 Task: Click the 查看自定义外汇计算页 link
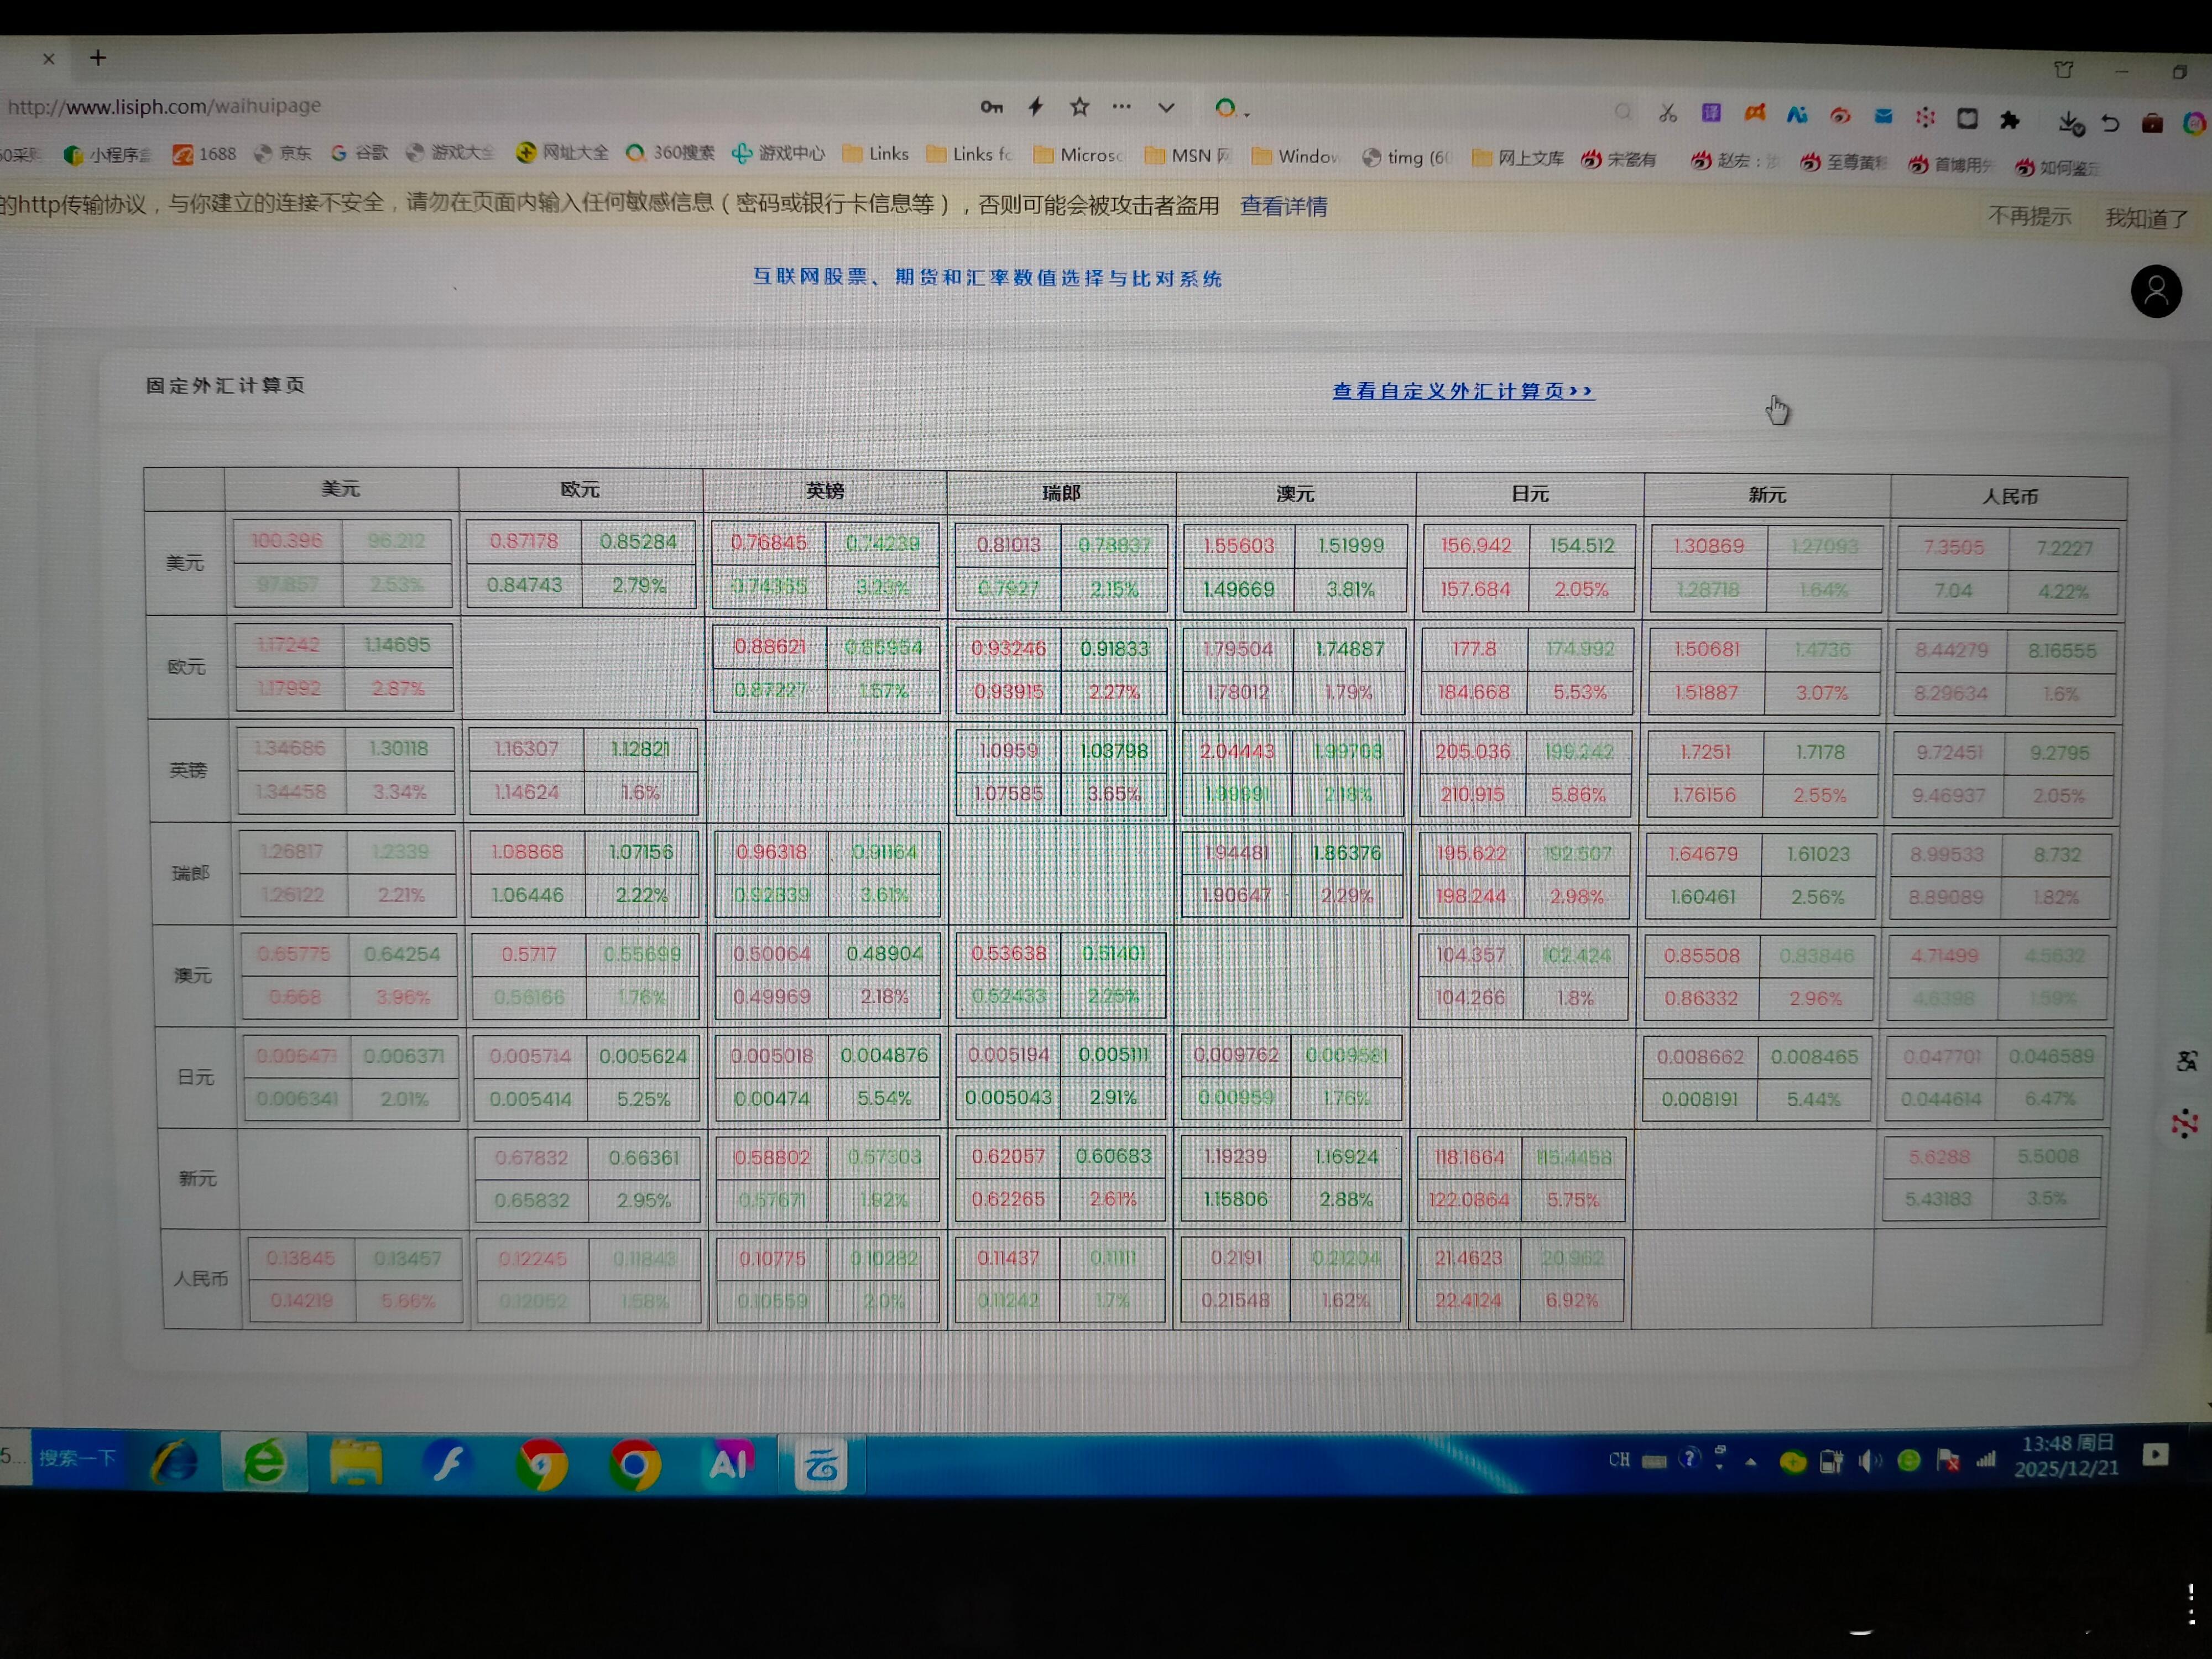pos(1462,391)
